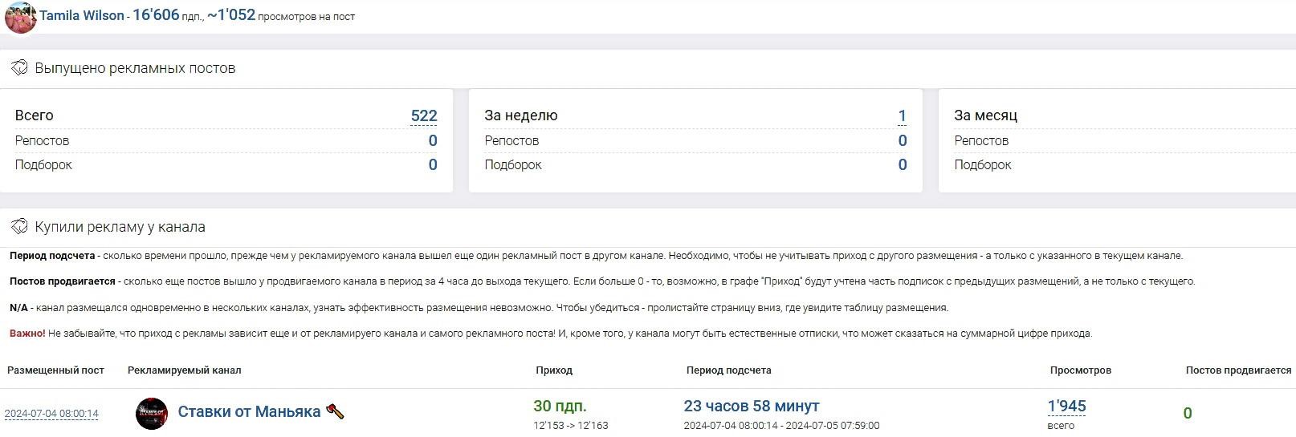Click the всего label under views count
Screen dimensions: 1296x437
point(1061,426)
